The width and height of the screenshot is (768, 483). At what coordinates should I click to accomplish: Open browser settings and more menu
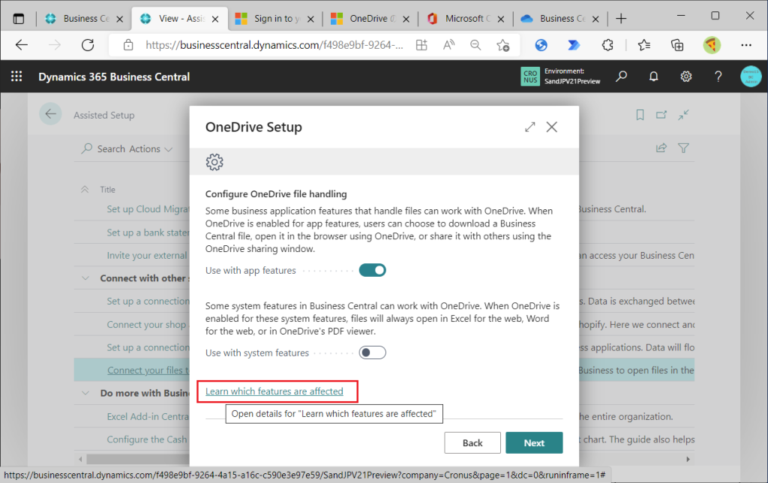746,45
